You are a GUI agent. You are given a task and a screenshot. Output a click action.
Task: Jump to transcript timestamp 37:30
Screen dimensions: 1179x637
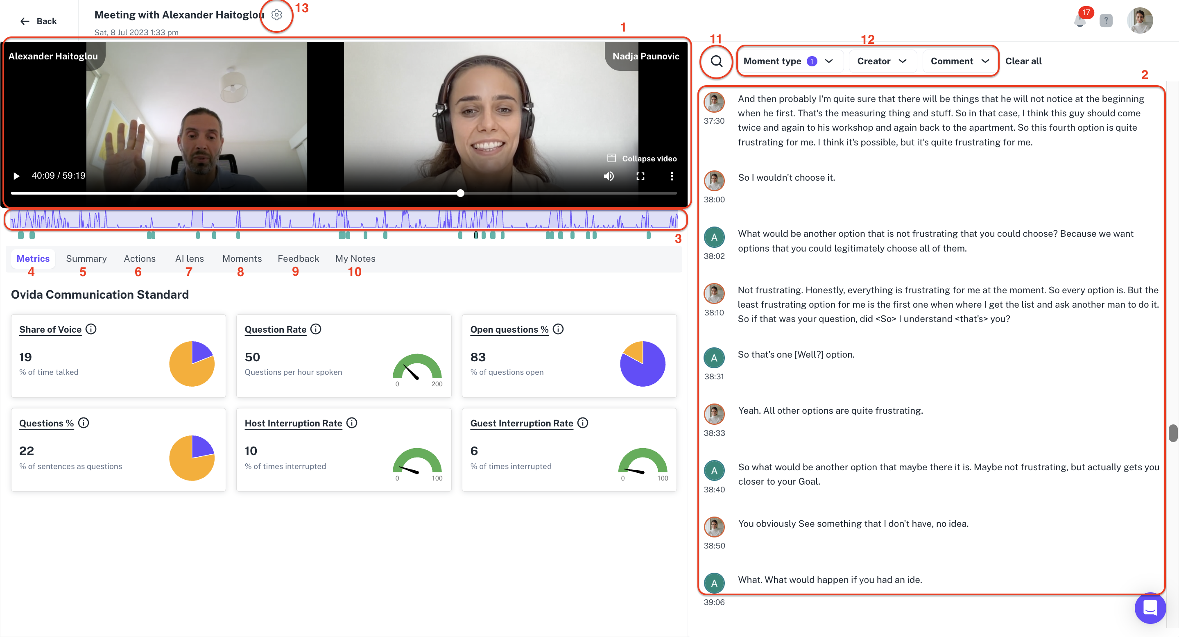coord(714,121)
